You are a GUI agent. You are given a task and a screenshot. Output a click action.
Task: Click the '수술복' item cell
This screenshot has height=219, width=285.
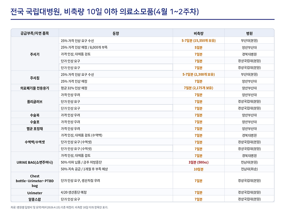click(x=35, y=115)
